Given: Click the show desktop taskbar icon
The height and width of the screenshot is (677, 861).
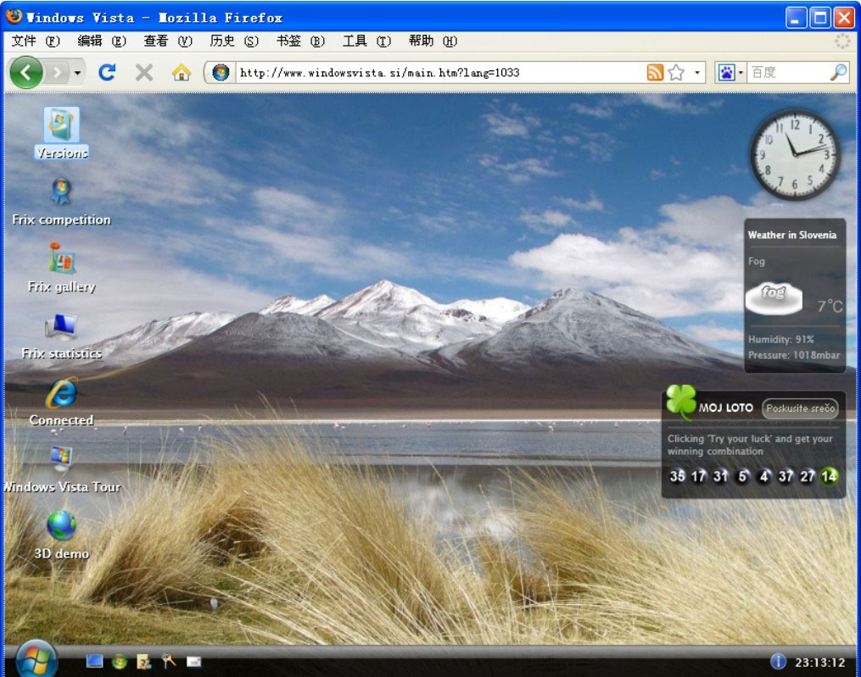Looking at the screenshot, I should tap(94, 662).
